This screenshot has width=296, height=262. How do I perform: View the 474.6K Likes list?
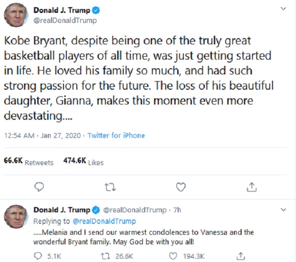[83, 162]
